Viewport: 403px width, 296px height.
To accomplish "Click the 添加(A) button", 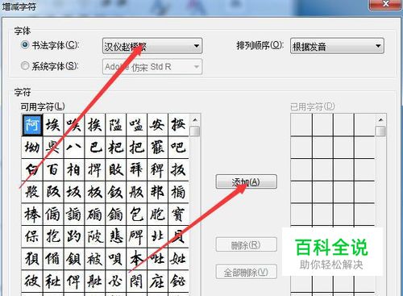I will 246,181.
